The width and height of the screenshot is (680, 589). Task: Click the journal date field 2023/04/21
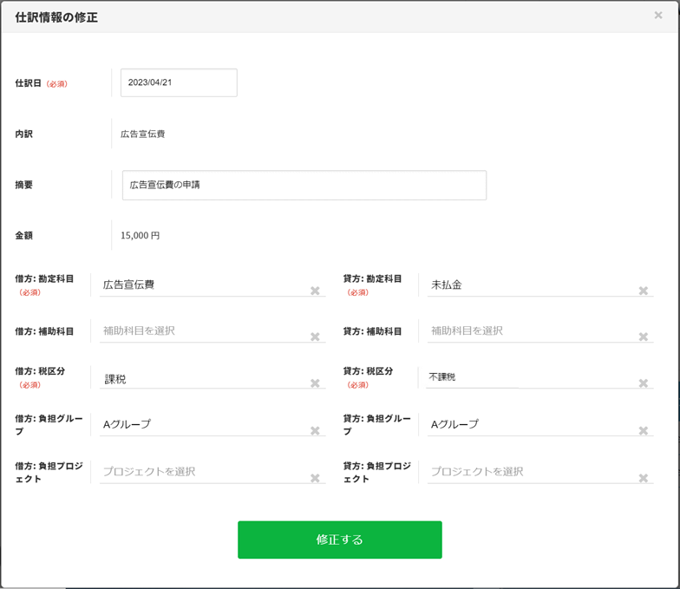click(x=179, y=82)
